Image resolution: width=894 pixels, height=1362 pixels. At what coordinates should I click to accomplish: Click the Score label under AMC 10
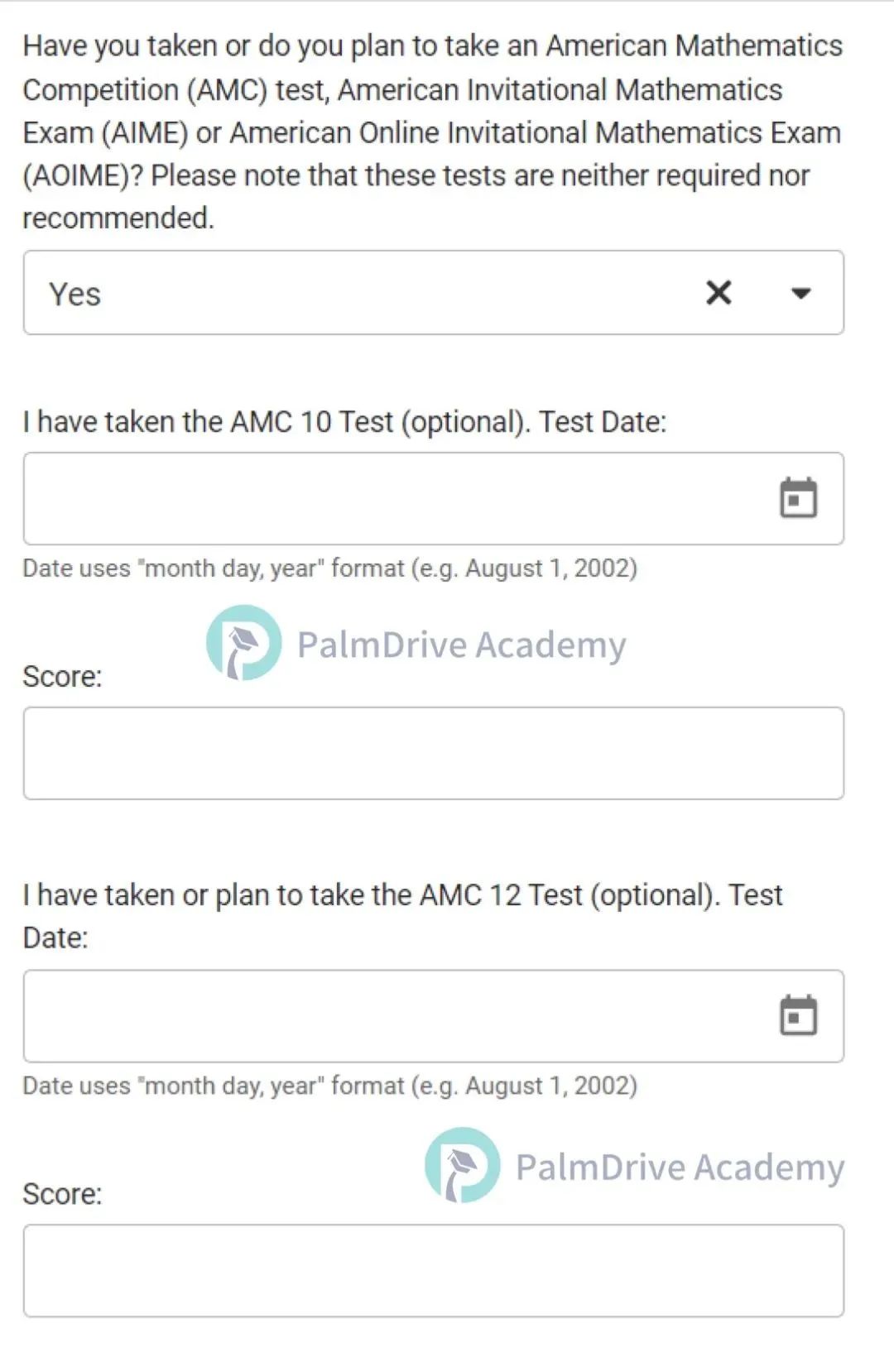(x=62, y=677)
